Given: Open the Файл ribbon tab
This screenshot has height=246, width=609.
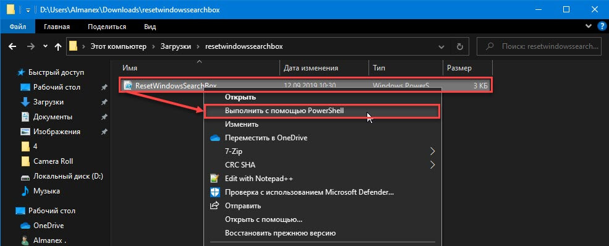Looking at the screenshot, I should coord(17,27).
